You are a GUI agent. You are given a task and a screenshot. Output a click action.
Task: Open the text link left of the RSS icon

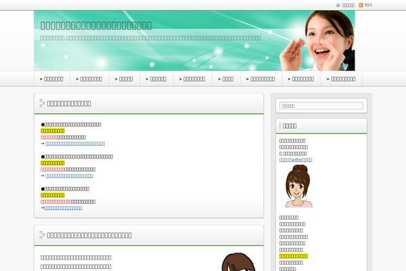pos(348,5)
